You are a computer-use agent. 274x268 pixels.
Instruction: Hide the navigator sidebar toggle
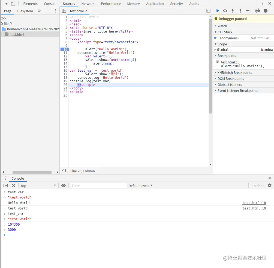coord(64,11)
